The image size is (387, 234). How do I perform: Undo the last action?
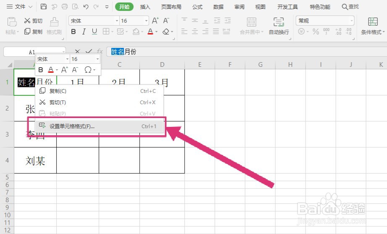[x=86, y=7]
